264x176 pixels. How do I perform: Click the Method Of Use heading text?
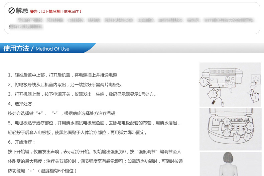pyautogui.click(x=52, y=49)
